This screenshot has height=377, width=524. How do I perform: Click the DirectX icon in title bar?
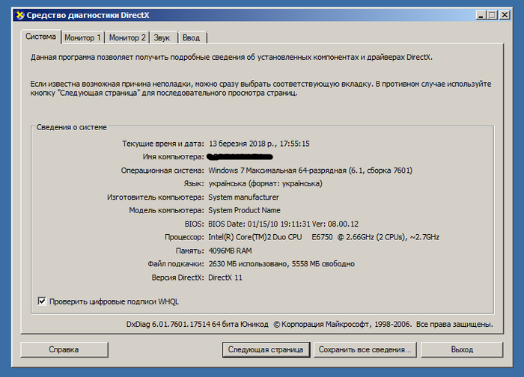pyautogui.click(x=20, y=15)
